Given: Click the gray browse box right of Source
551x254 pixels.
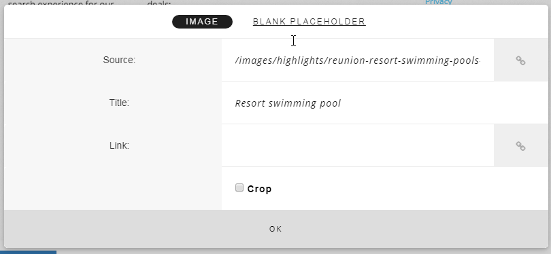Looking at the screenshot, I should click(x=521, y=60).
